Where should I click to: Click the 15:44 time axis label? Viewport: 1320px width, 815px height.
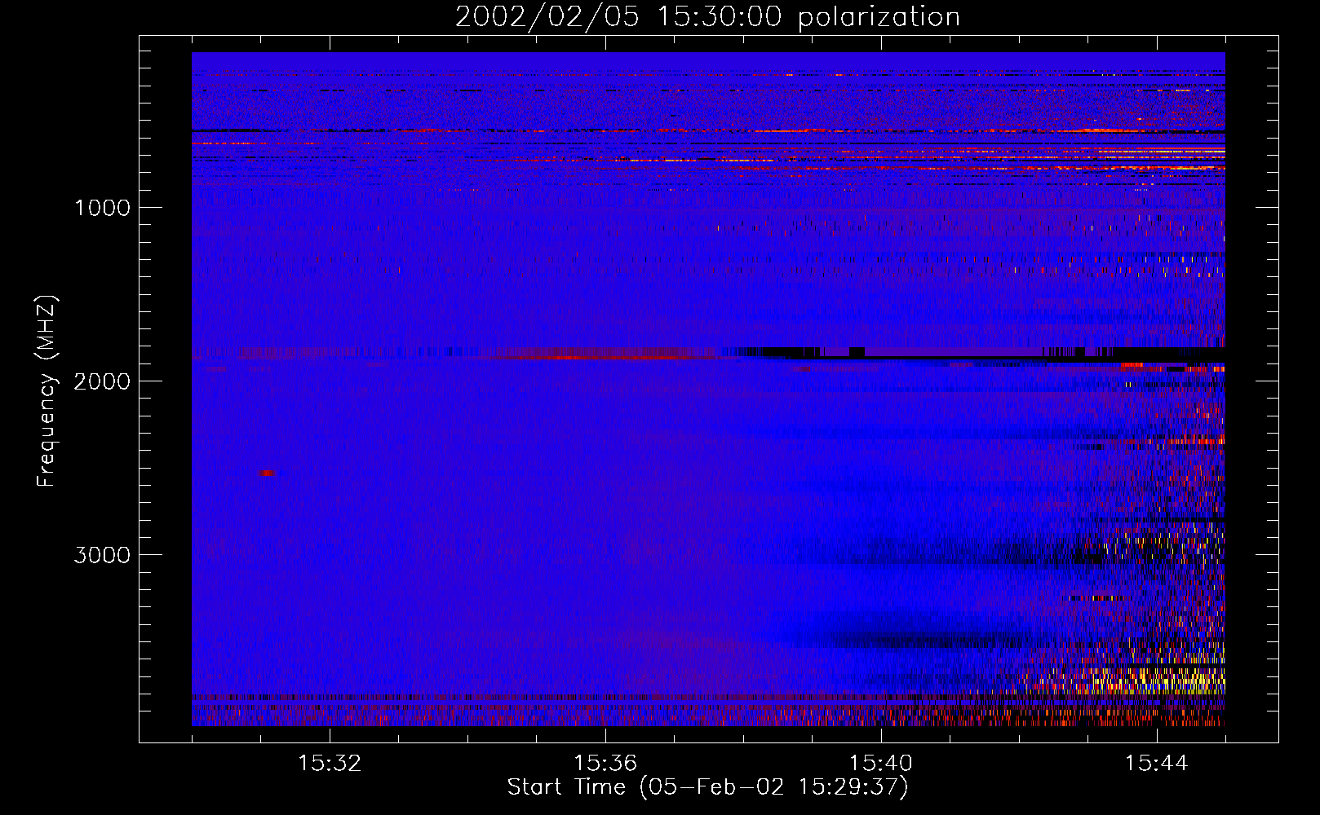click(1157, 764)
